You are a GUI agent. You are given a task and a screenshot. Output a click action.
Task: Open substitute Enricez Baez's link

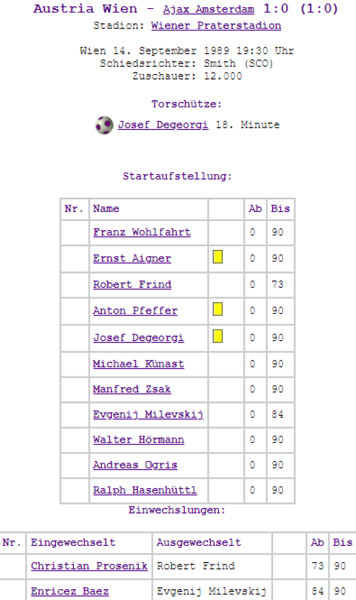pos(69,591)
